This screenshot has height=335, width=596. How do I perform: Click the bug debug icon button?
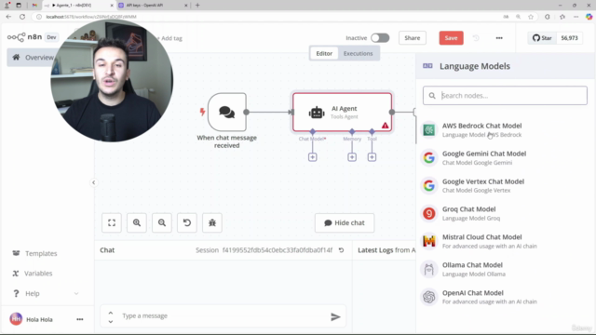pos(212,222)
